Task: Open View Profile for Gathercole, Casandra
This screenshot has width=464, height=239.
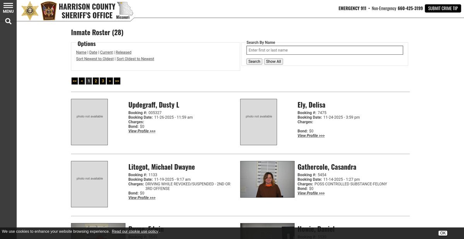Action: coord(311,193)
